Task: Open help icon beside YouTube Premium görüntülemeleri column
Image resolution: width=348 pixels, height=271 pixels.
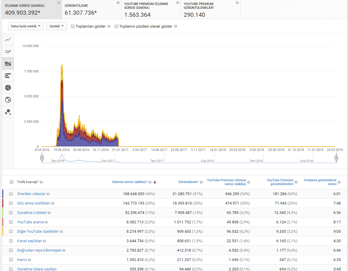Action: pyautogui.click(x=296, y=182)
